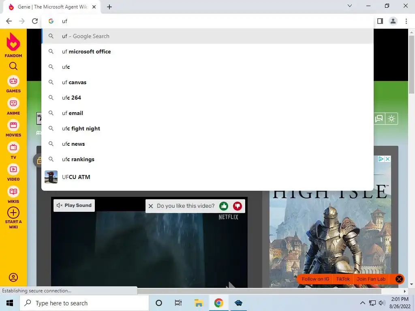Open tab search chevron in title bar
Viewport: 415px width, 311px height.
click(x=350, y=6)
